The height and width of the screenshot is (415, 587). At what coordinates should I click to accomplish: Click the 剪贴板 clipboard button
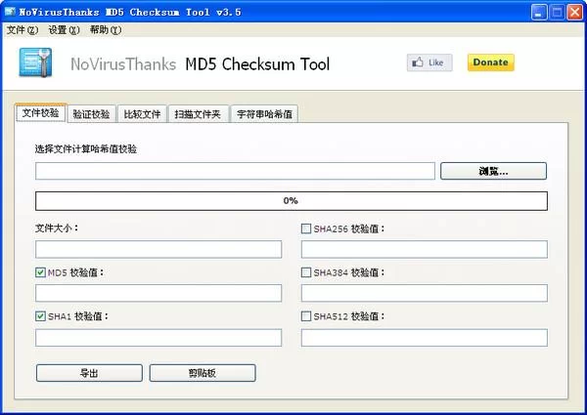tap(203, 373)
